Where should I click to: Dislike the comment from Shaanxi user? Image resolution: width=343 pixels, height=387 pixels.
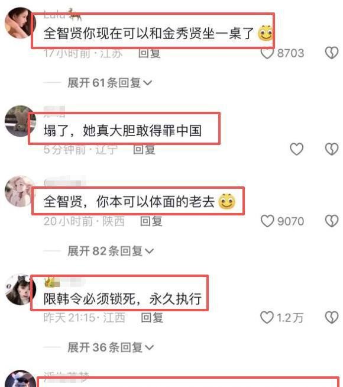pyautogui.click(x=331, y=221)
